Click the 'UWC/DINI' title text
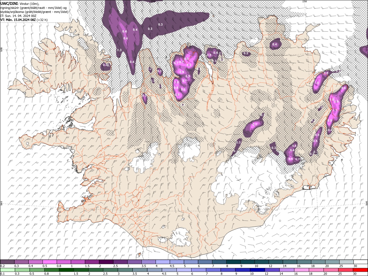This screenshot has width=368, height=276. pos(9,3)
